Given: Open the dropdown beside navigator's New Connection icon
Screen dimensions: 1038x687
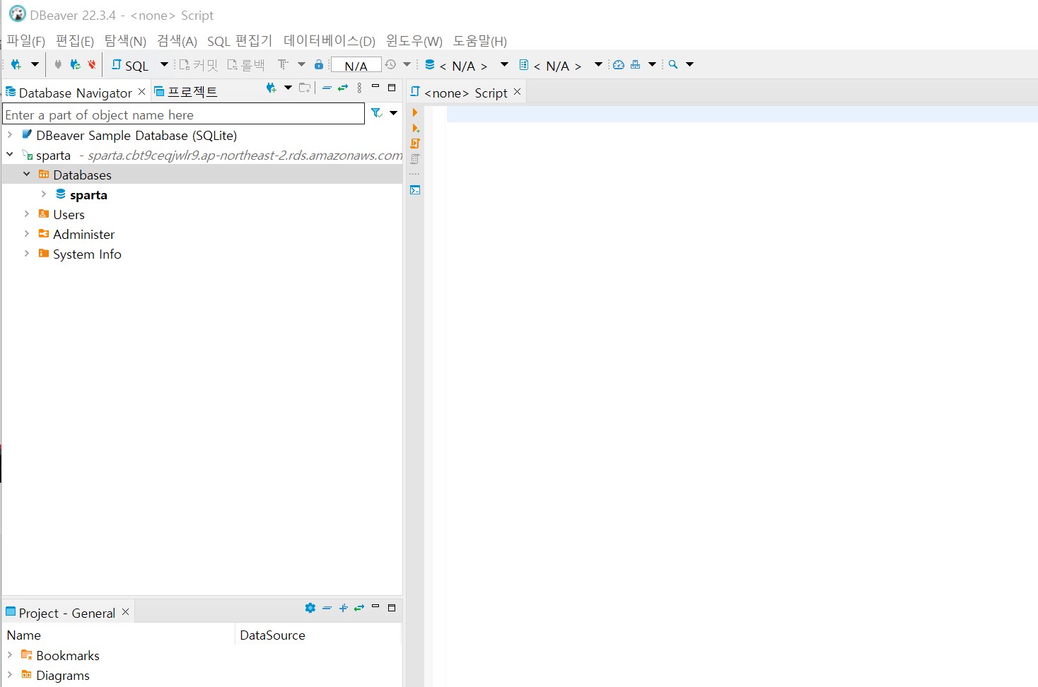Looking at the screenshot, I should [288, 88].
